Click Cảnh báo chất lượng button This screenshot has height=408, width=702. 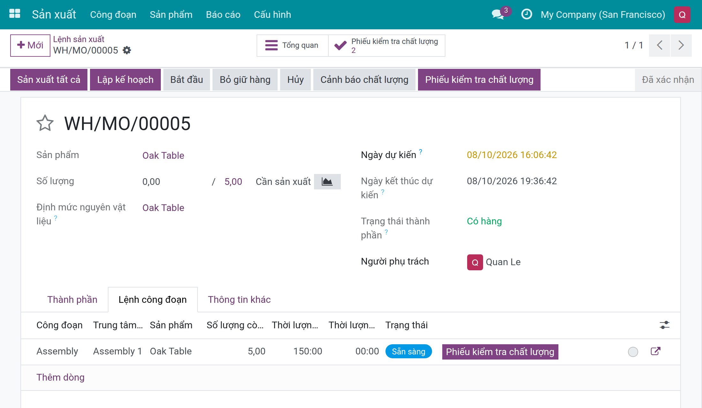pos(364,80)
